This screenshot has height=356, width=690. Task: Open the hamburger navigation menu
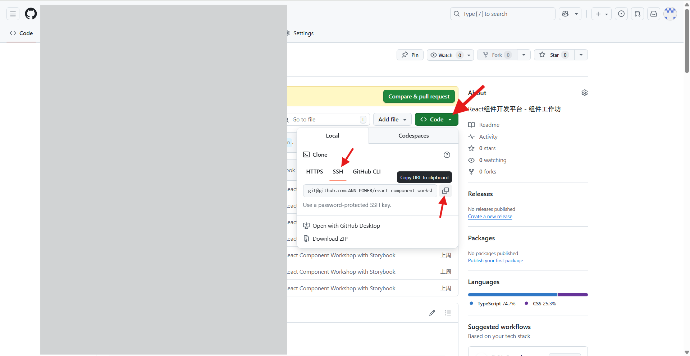click(x=13, y=14)
